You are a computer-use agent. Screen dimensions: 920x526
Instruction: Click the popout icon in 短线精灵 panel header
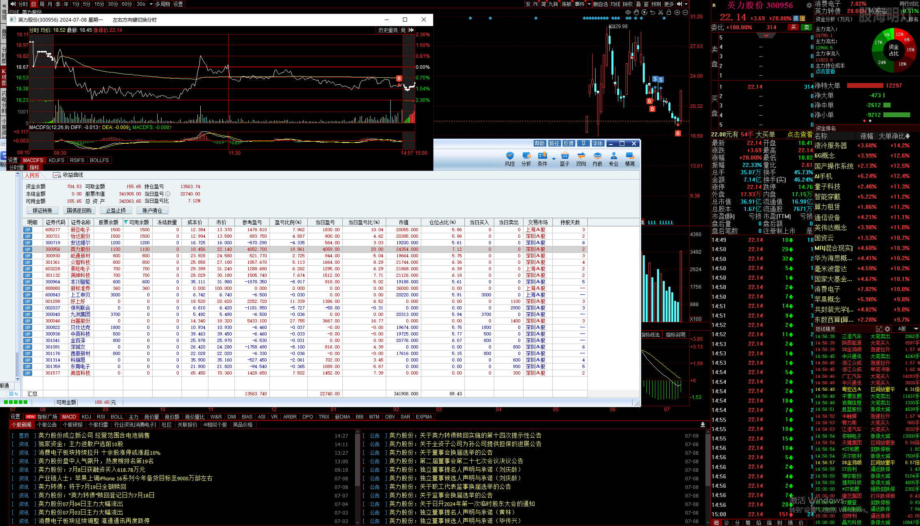pos(880,329)
